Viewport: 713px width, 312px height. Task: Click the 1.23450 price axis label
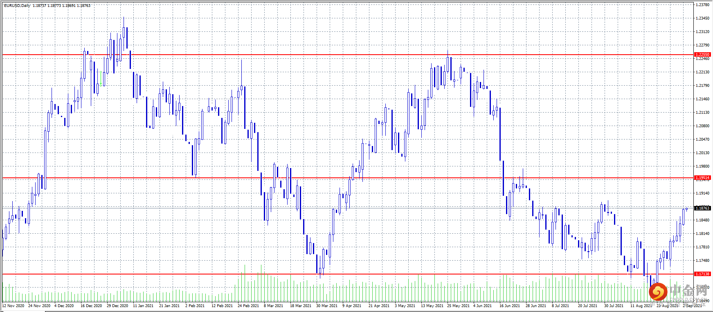[x=703, y=18]
